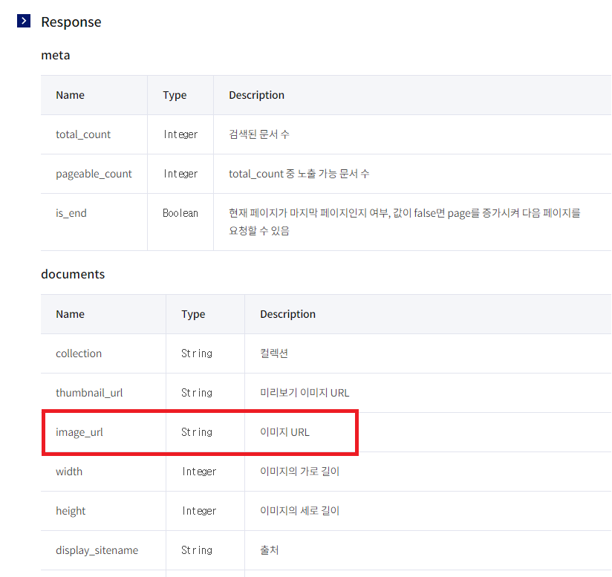Screen dimensions: 612x577
Task: Click description '이미지의 가로 길이'
Action: pos(300,472)
